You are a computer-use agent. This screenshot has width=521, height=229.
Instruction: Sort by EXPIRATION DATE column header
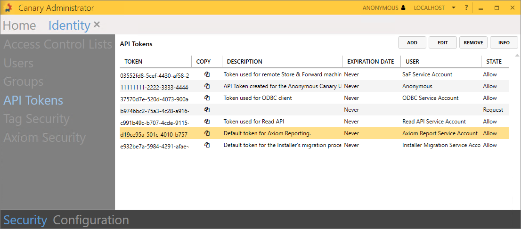370,61
